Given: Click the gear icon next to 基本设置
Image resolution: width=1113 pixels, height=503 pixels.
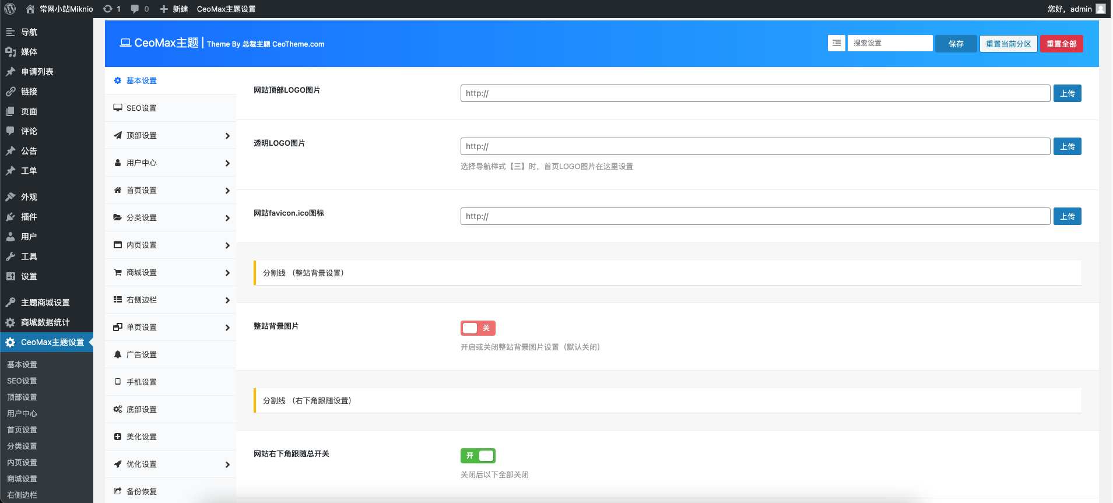Looking at the screenshot, I should [118, 80].
